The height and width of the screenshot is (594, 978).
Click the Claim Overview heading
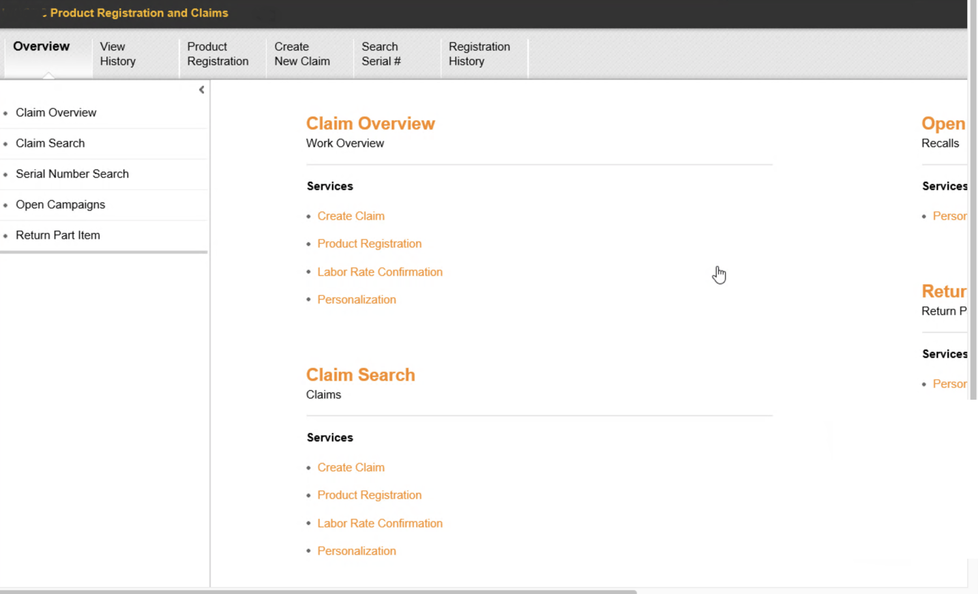tap(370, 123)
